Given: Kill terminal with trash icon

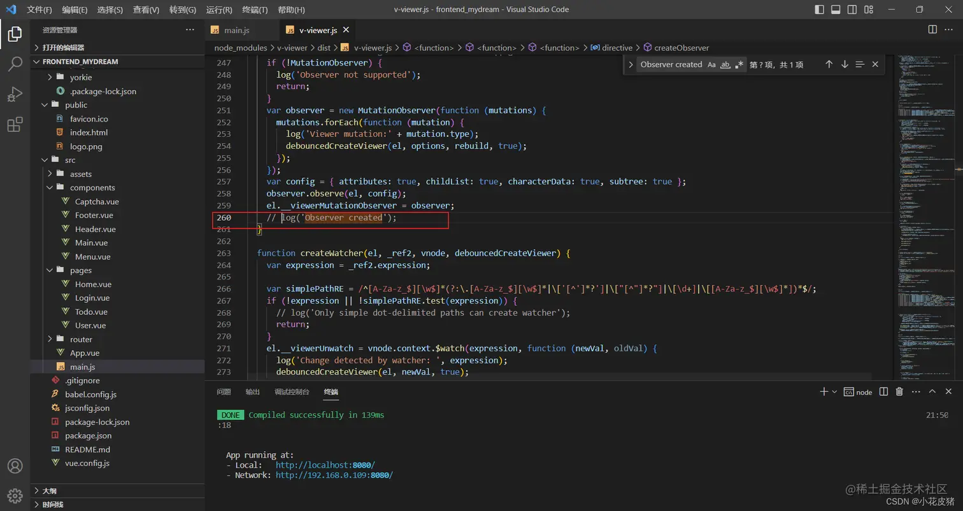Looking at the screenshot, I should (x=899, y=392).
